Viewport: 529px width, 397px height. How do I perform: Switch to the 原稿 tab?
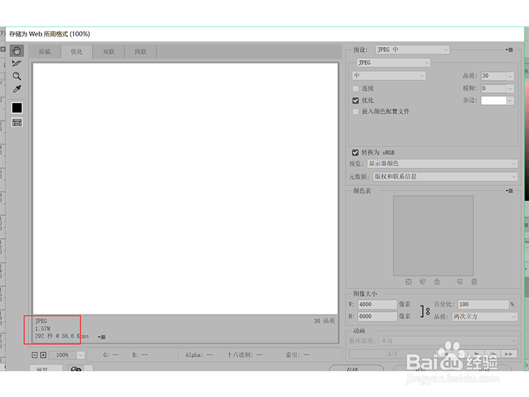click(44, 52)
